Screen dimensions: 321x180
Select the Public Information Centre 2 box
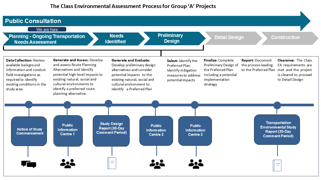tap(156, 131)
